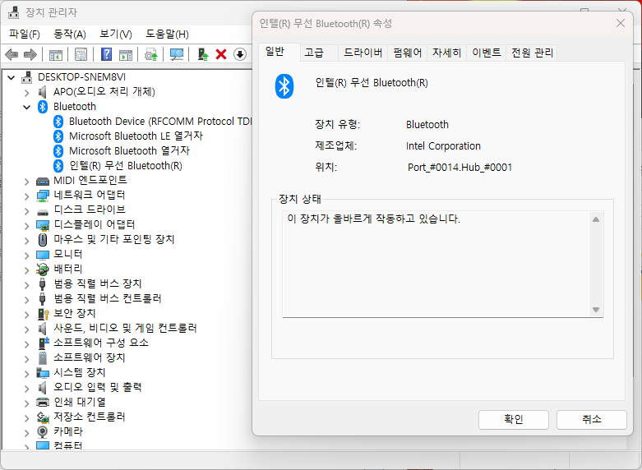The height and width of the screenshot is (470, 642).
Task: Click the 배터리 category icon
Action: click(x=43, y=269)
